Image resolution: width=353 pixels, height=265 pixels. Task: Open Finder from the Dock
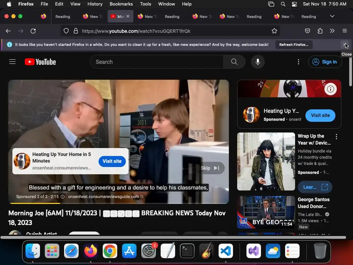(x=33, y=251)
